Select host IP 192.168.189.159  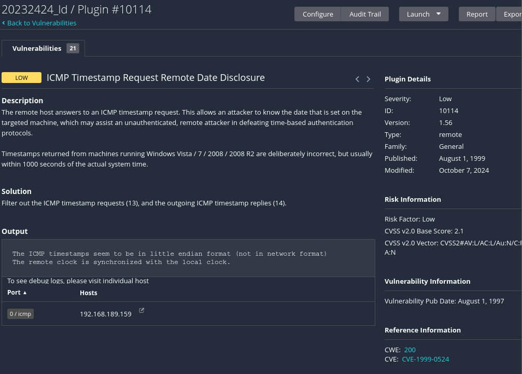point(106,314)
